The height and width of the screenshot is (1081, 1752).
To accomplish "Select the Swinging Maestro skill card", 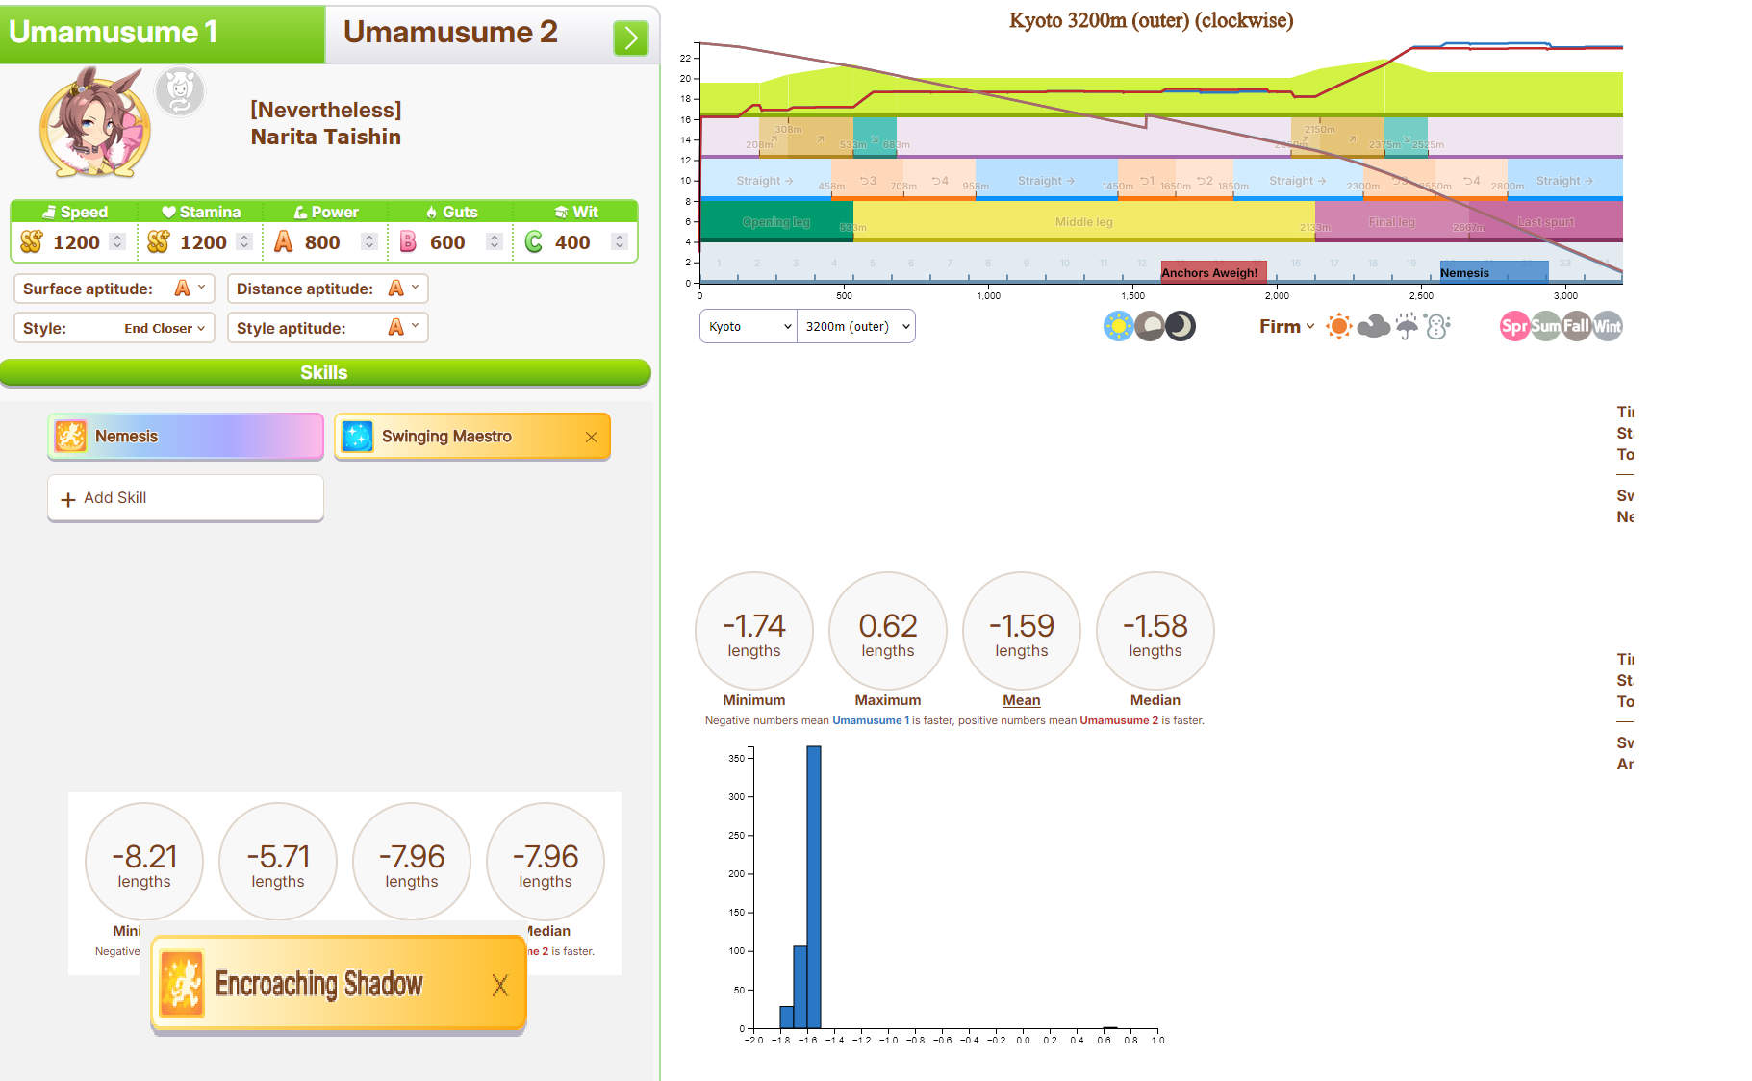I will tap(472, 437).
